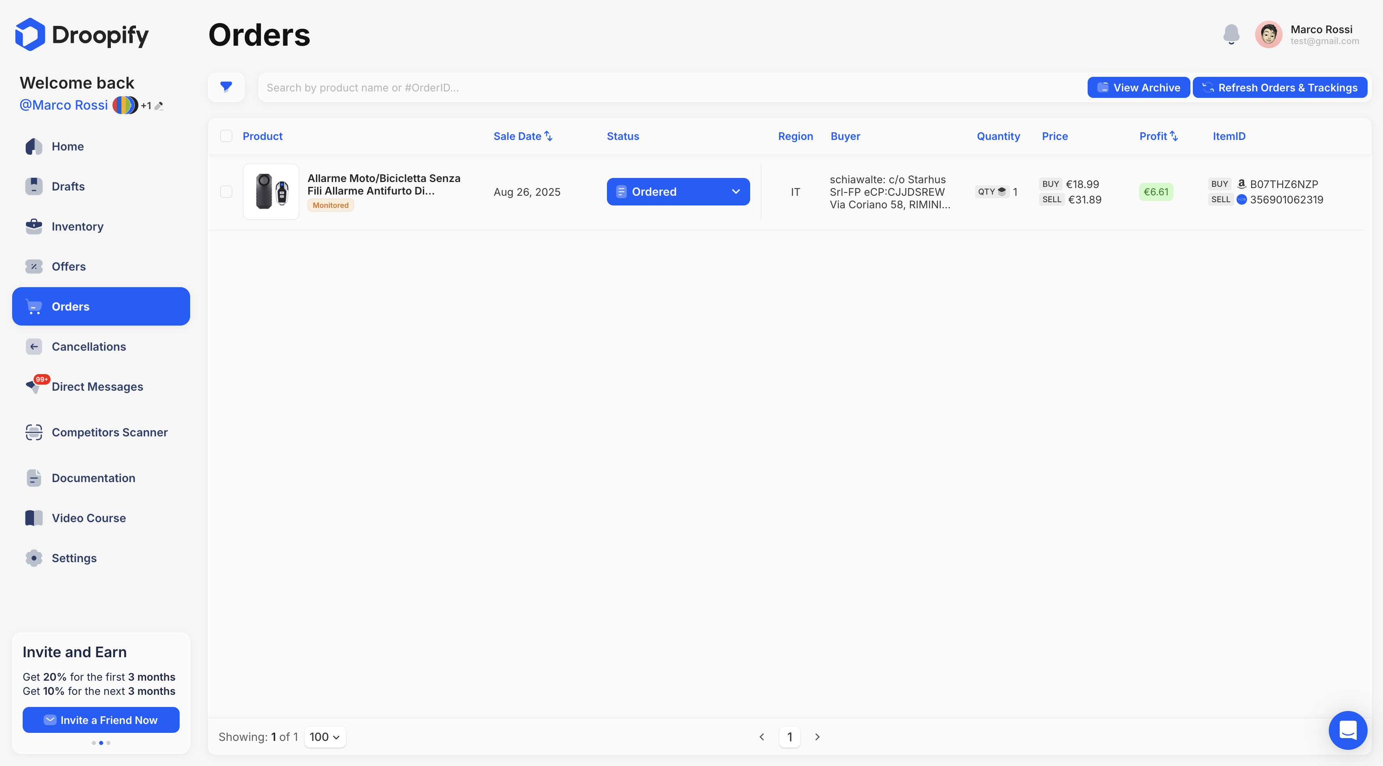Click the Allarme Moto/Bicicletta product title

[x=384, y=184]
